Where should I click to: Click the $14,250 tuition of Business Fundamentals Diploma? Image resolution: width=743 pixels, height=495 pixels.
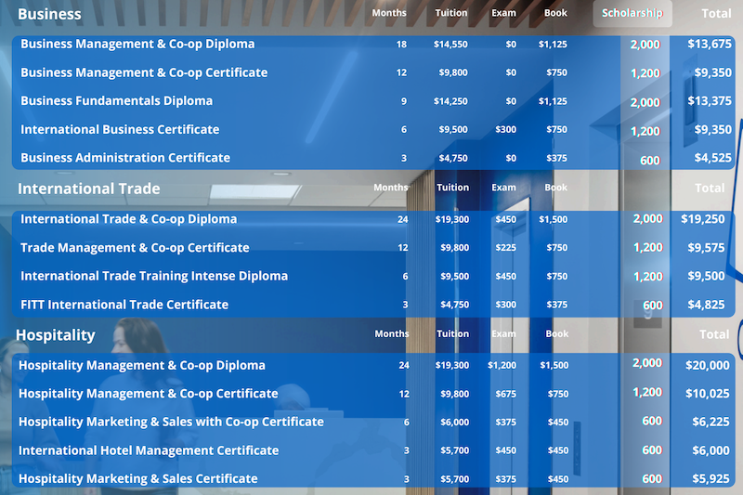[450, 101]
